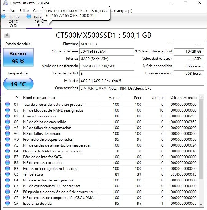Click the power-on hours value 658 horas
The image size is (207, 210).
pos(189,73)
